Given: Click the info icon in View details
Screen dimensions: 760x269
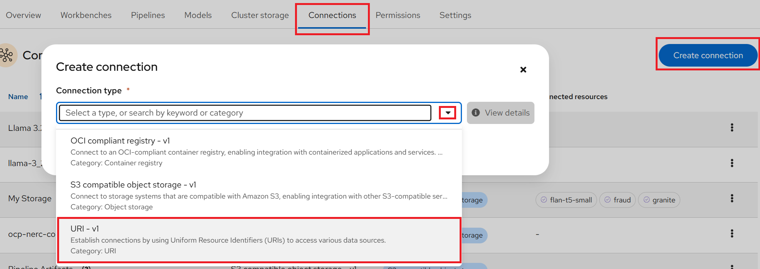Looking at the screenshot, I should click(476, 113).
